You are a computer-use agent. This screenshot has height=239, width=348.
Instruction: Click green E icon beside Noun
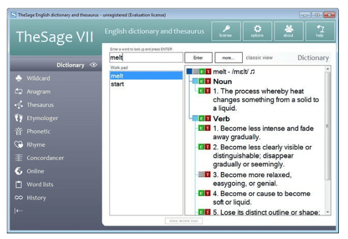(x=201, y=81)
